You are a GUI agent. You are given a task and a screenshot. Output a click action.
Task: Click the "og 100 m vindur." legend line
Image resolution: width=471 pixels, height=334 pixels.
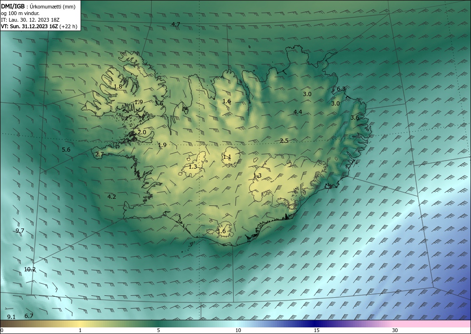click(x=20, y=13)
